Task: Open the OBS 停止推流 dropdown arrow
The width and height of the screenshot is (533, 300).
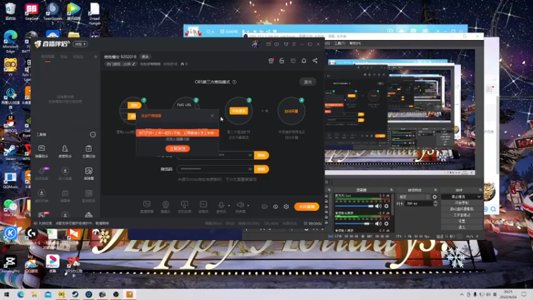Action: pos(479,197)
